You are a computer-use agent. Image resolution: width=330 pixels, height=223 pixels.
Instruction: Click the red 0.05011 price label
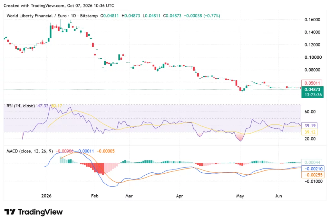tap(312, 83)
